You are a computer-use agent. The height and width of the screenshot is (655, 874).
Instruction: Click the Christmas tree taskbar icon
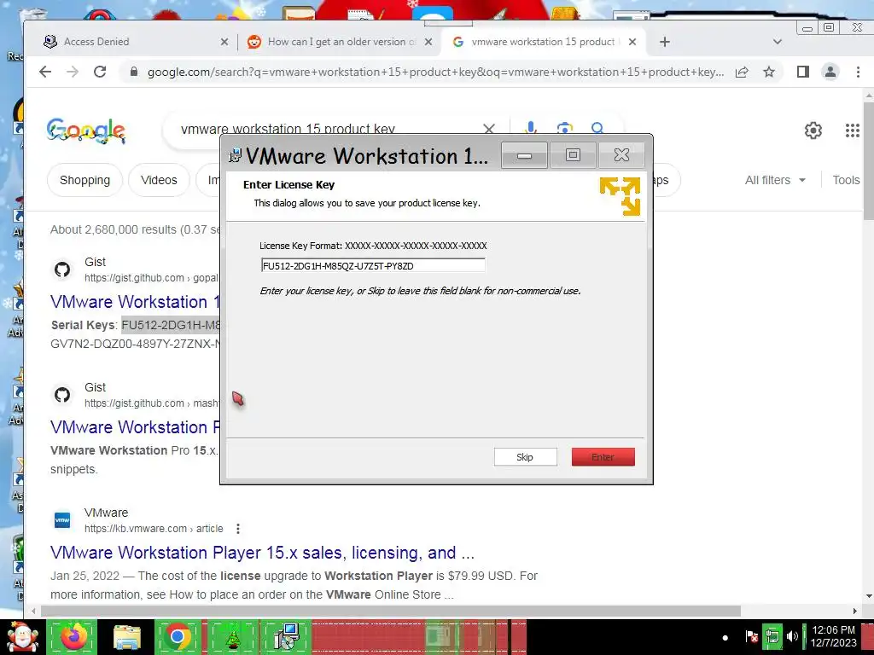tap(233, 637)
